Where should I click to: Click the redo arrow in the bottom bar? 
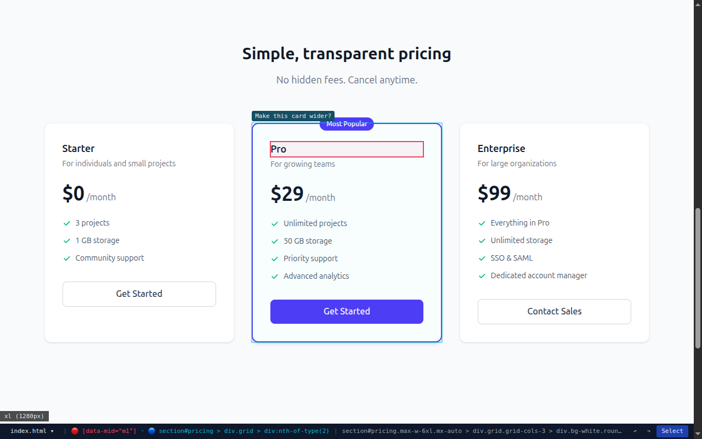point(648,431)
